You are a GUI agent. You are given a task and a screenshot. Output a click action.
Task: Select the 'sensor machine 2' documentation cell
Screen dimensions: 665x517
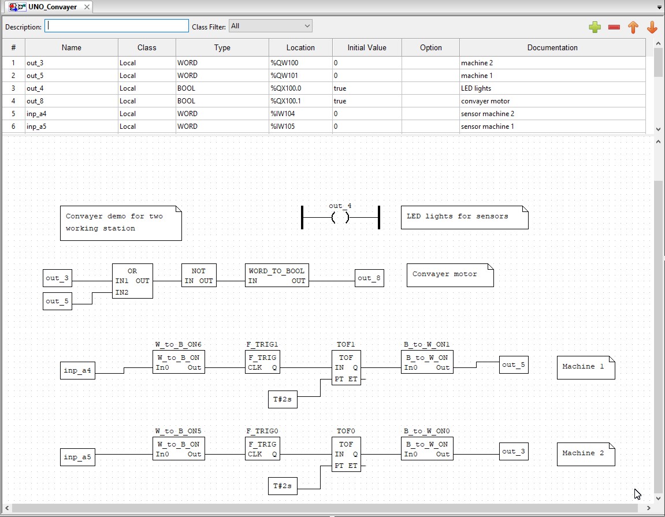[x=552, y=114]
